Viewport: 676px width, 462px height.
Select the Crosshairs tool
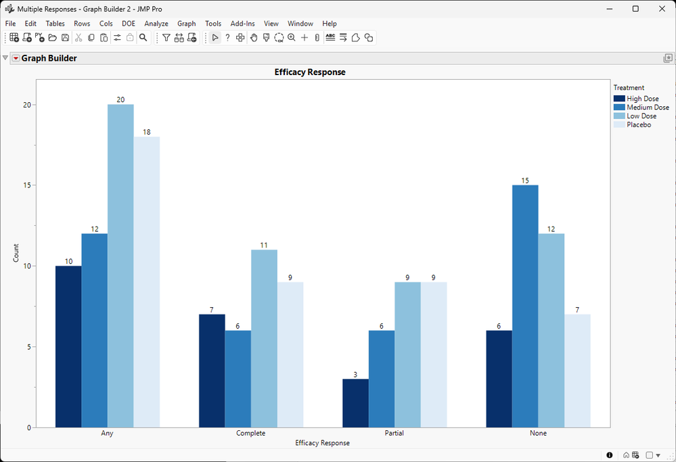pos(305,38)
